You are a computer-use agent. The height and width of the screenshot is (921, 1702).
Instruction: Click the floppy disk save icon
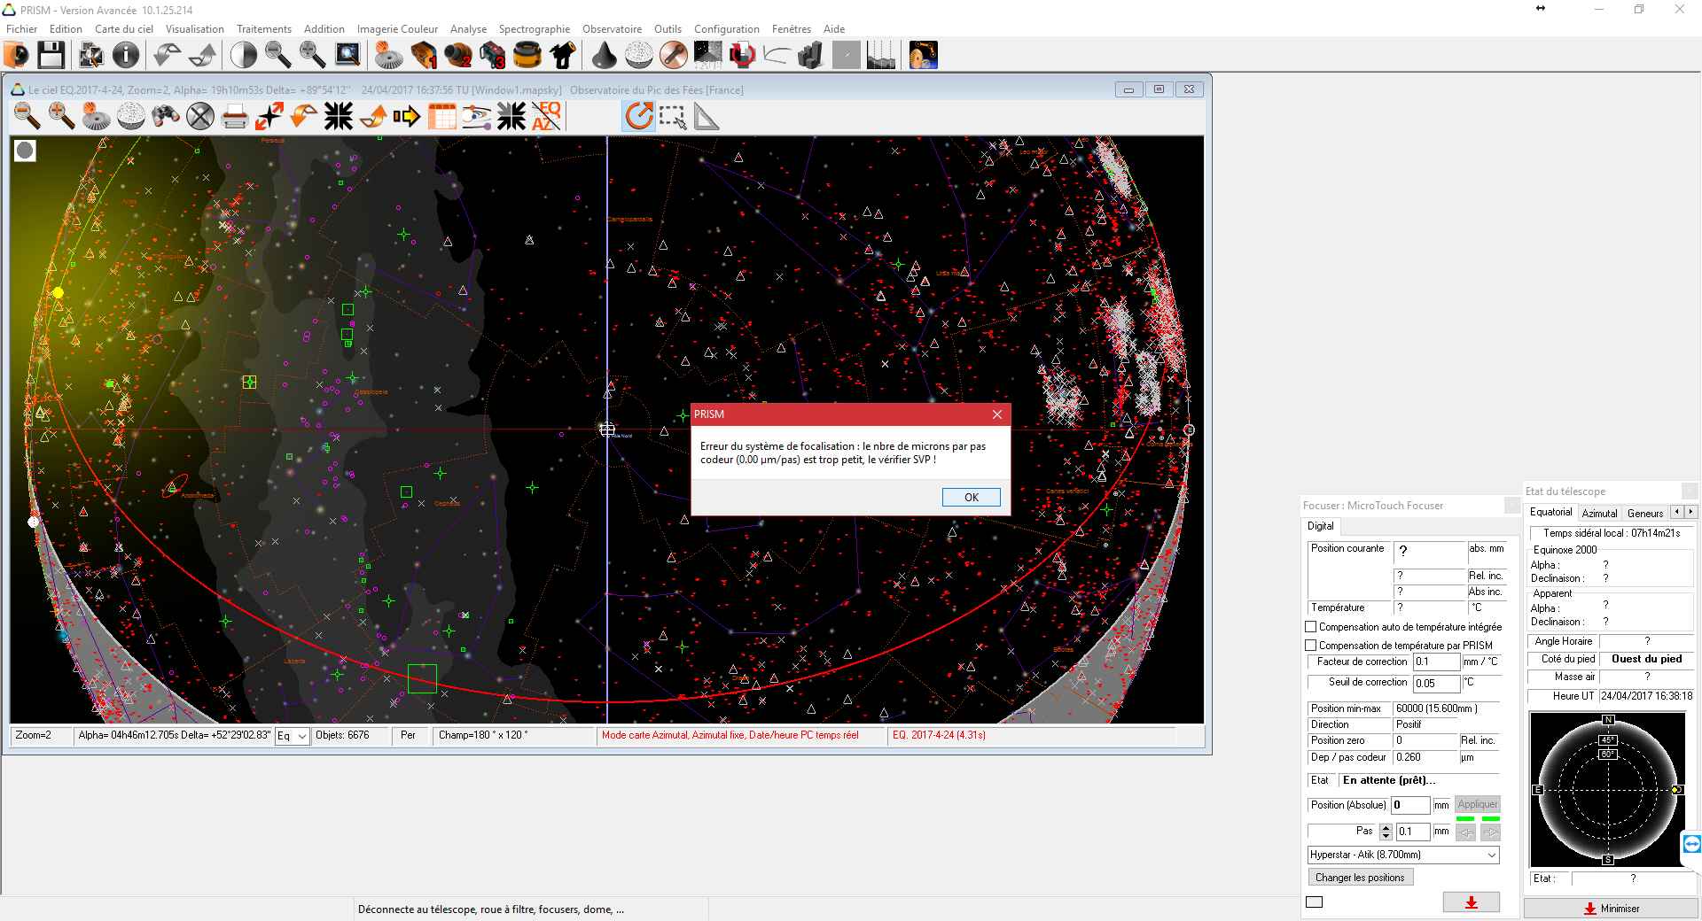coord(51,55)
